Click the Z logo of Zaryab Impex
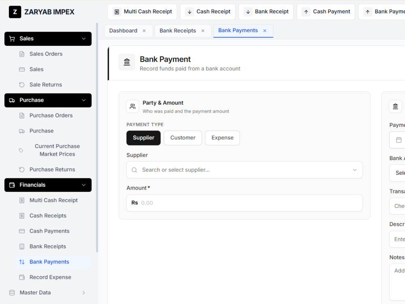Viewport: 405px width, 304px height. (x=15, y=12)
